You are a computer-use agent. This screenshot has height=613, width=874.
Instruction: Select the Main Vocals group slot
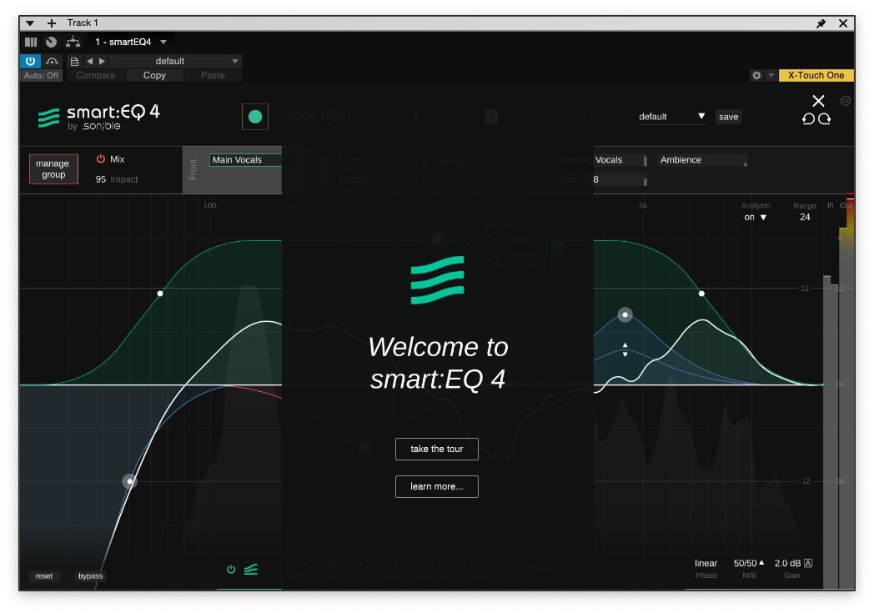point(245,160)
